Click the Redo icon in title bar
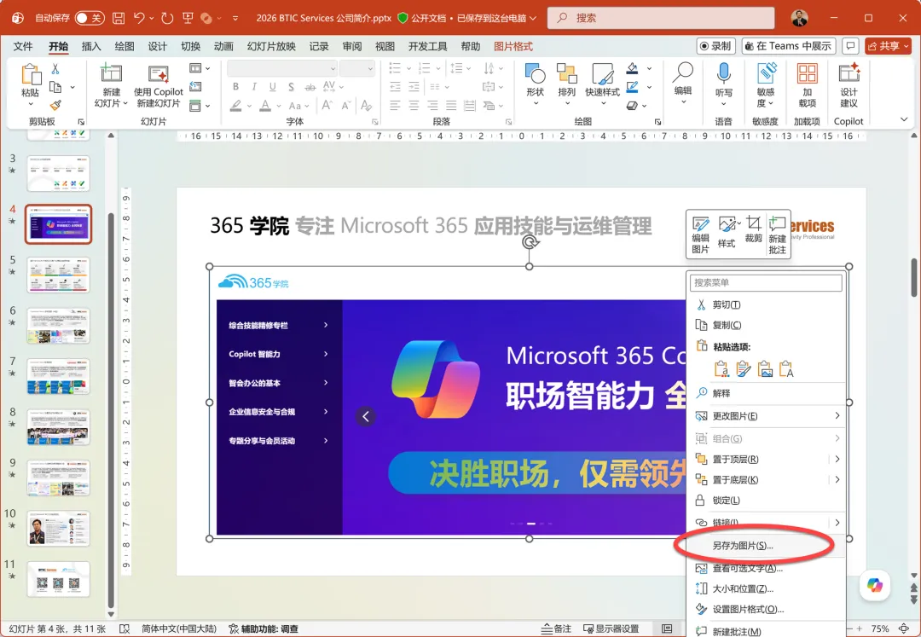The height and width of the screenshot is (637, 921). click(x=167, y=18)
